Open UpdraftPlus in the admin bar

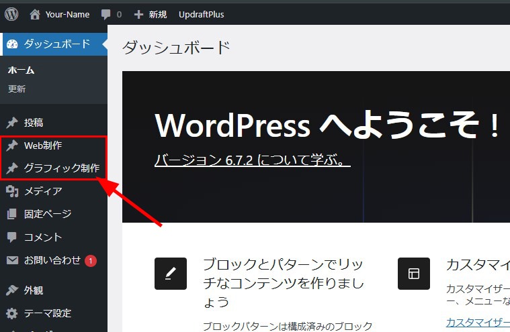point(202,14)
